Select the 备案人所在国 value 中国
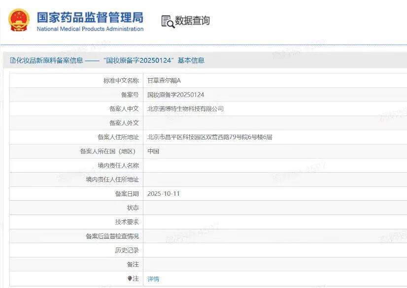 coord(153,151)
